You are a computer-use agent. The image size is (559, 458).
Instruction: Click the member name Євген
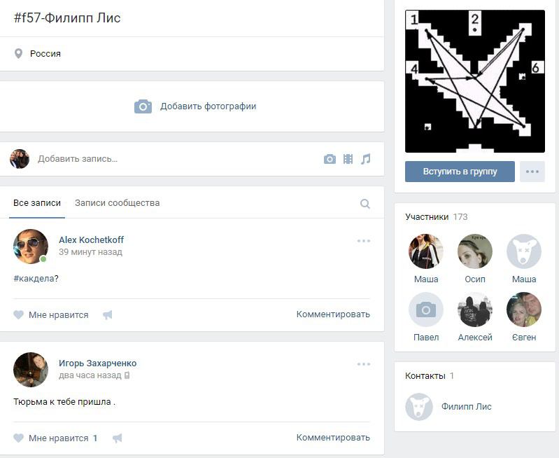(x=524, y=338)
